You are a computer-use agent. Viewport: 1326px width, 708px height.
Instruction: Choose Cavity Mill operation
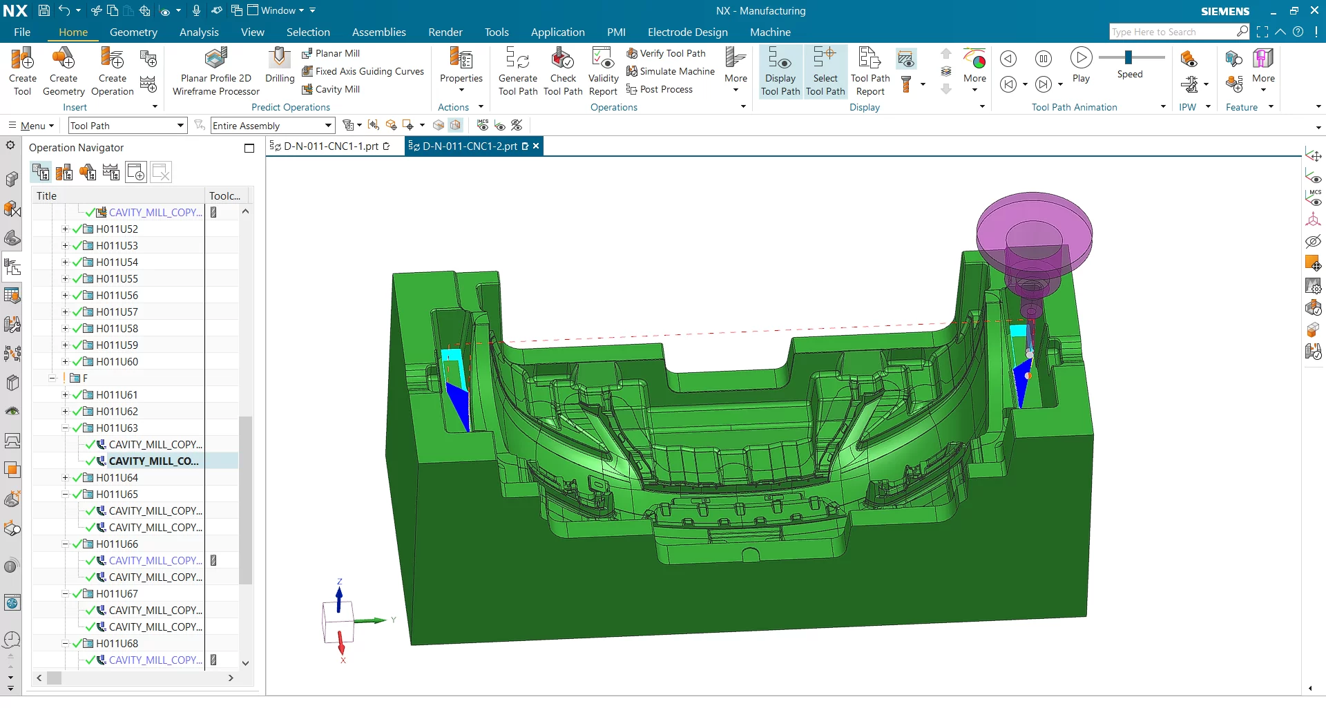[331, 89]
